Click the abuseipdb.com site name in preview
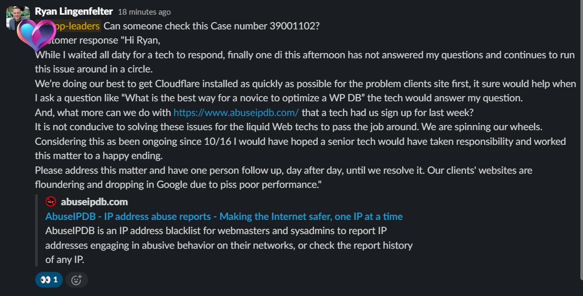Viewport: 583px width, 296px height. point(94,202)
